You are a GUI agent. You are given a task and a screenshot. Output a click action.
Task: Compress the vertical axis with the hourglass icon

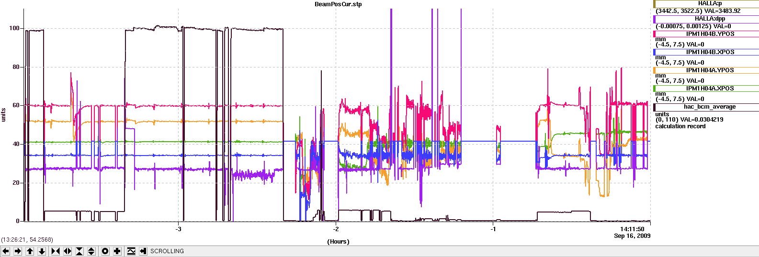tap(79, 251)
